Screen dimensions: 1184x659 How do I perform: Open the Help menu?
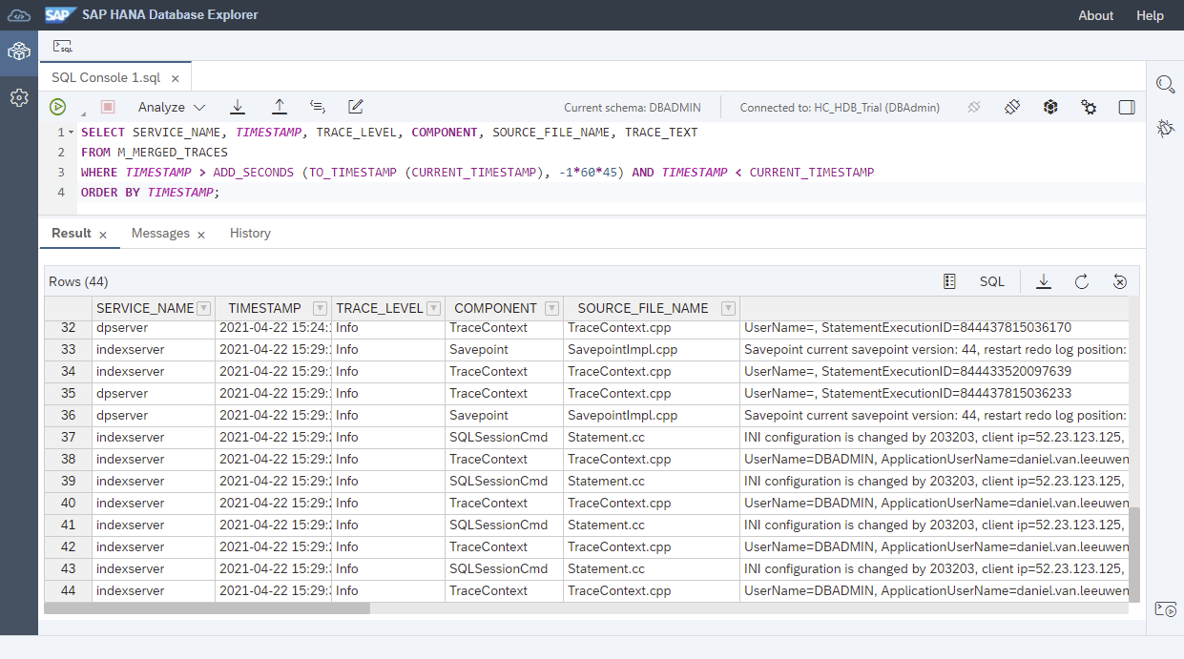pos(1150,15)
